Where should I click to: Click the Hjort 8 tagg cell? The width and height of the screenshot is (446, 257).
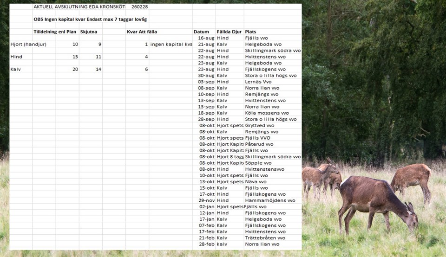click(x=230, y=157)
